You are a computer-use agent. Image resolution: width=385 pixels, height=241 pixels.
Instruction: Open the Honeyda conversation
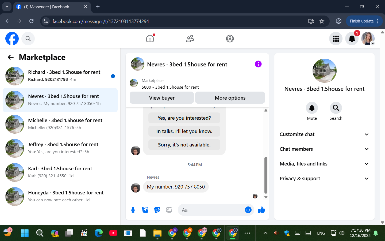[60, 197]
